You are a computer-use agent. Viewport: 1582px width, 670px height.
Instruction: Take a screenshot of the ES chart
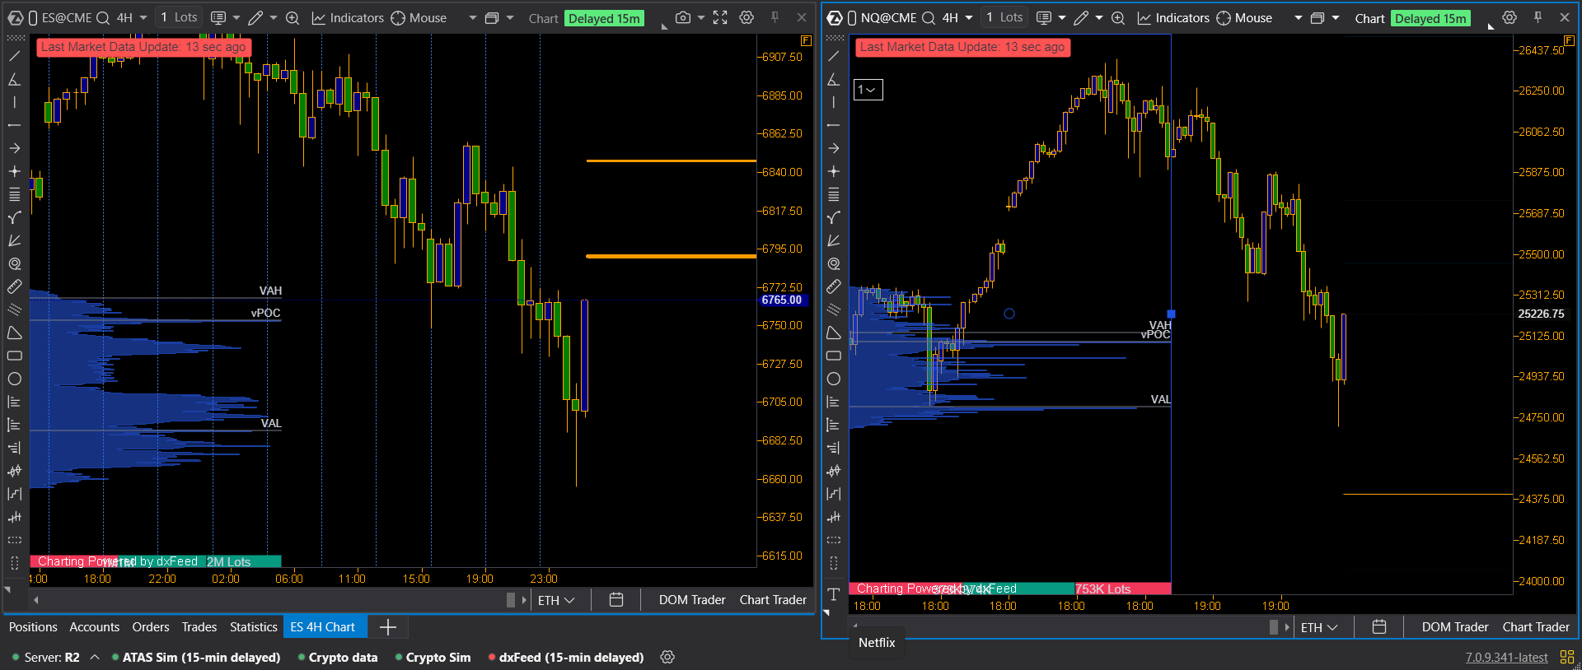tap(683, 17)
